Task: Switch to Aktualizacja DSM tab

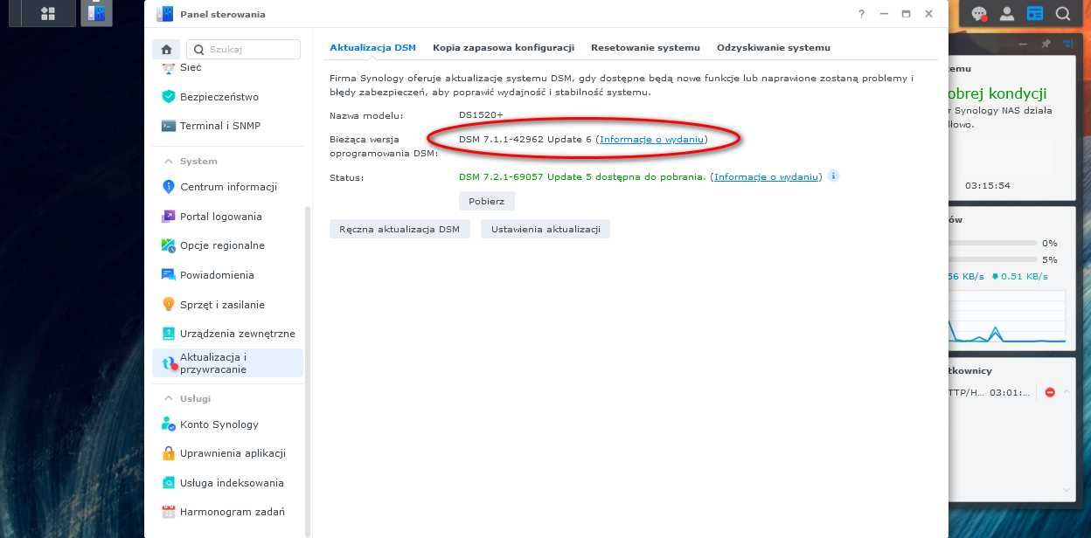Action: [x=372, y=48]
